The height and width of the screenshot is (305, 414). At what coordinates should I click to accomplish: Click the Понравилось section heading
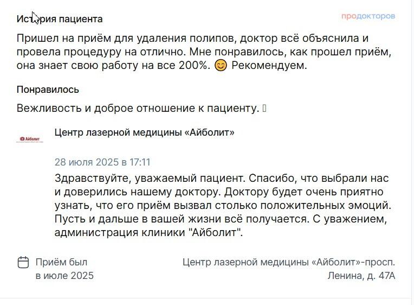[x=48, y=90]
